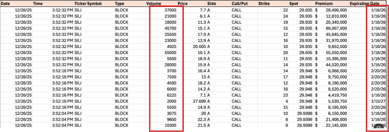The width and height of the screenshot is (389, 132).
Task: Click the volume cell 7500
Action: point(171,77)
